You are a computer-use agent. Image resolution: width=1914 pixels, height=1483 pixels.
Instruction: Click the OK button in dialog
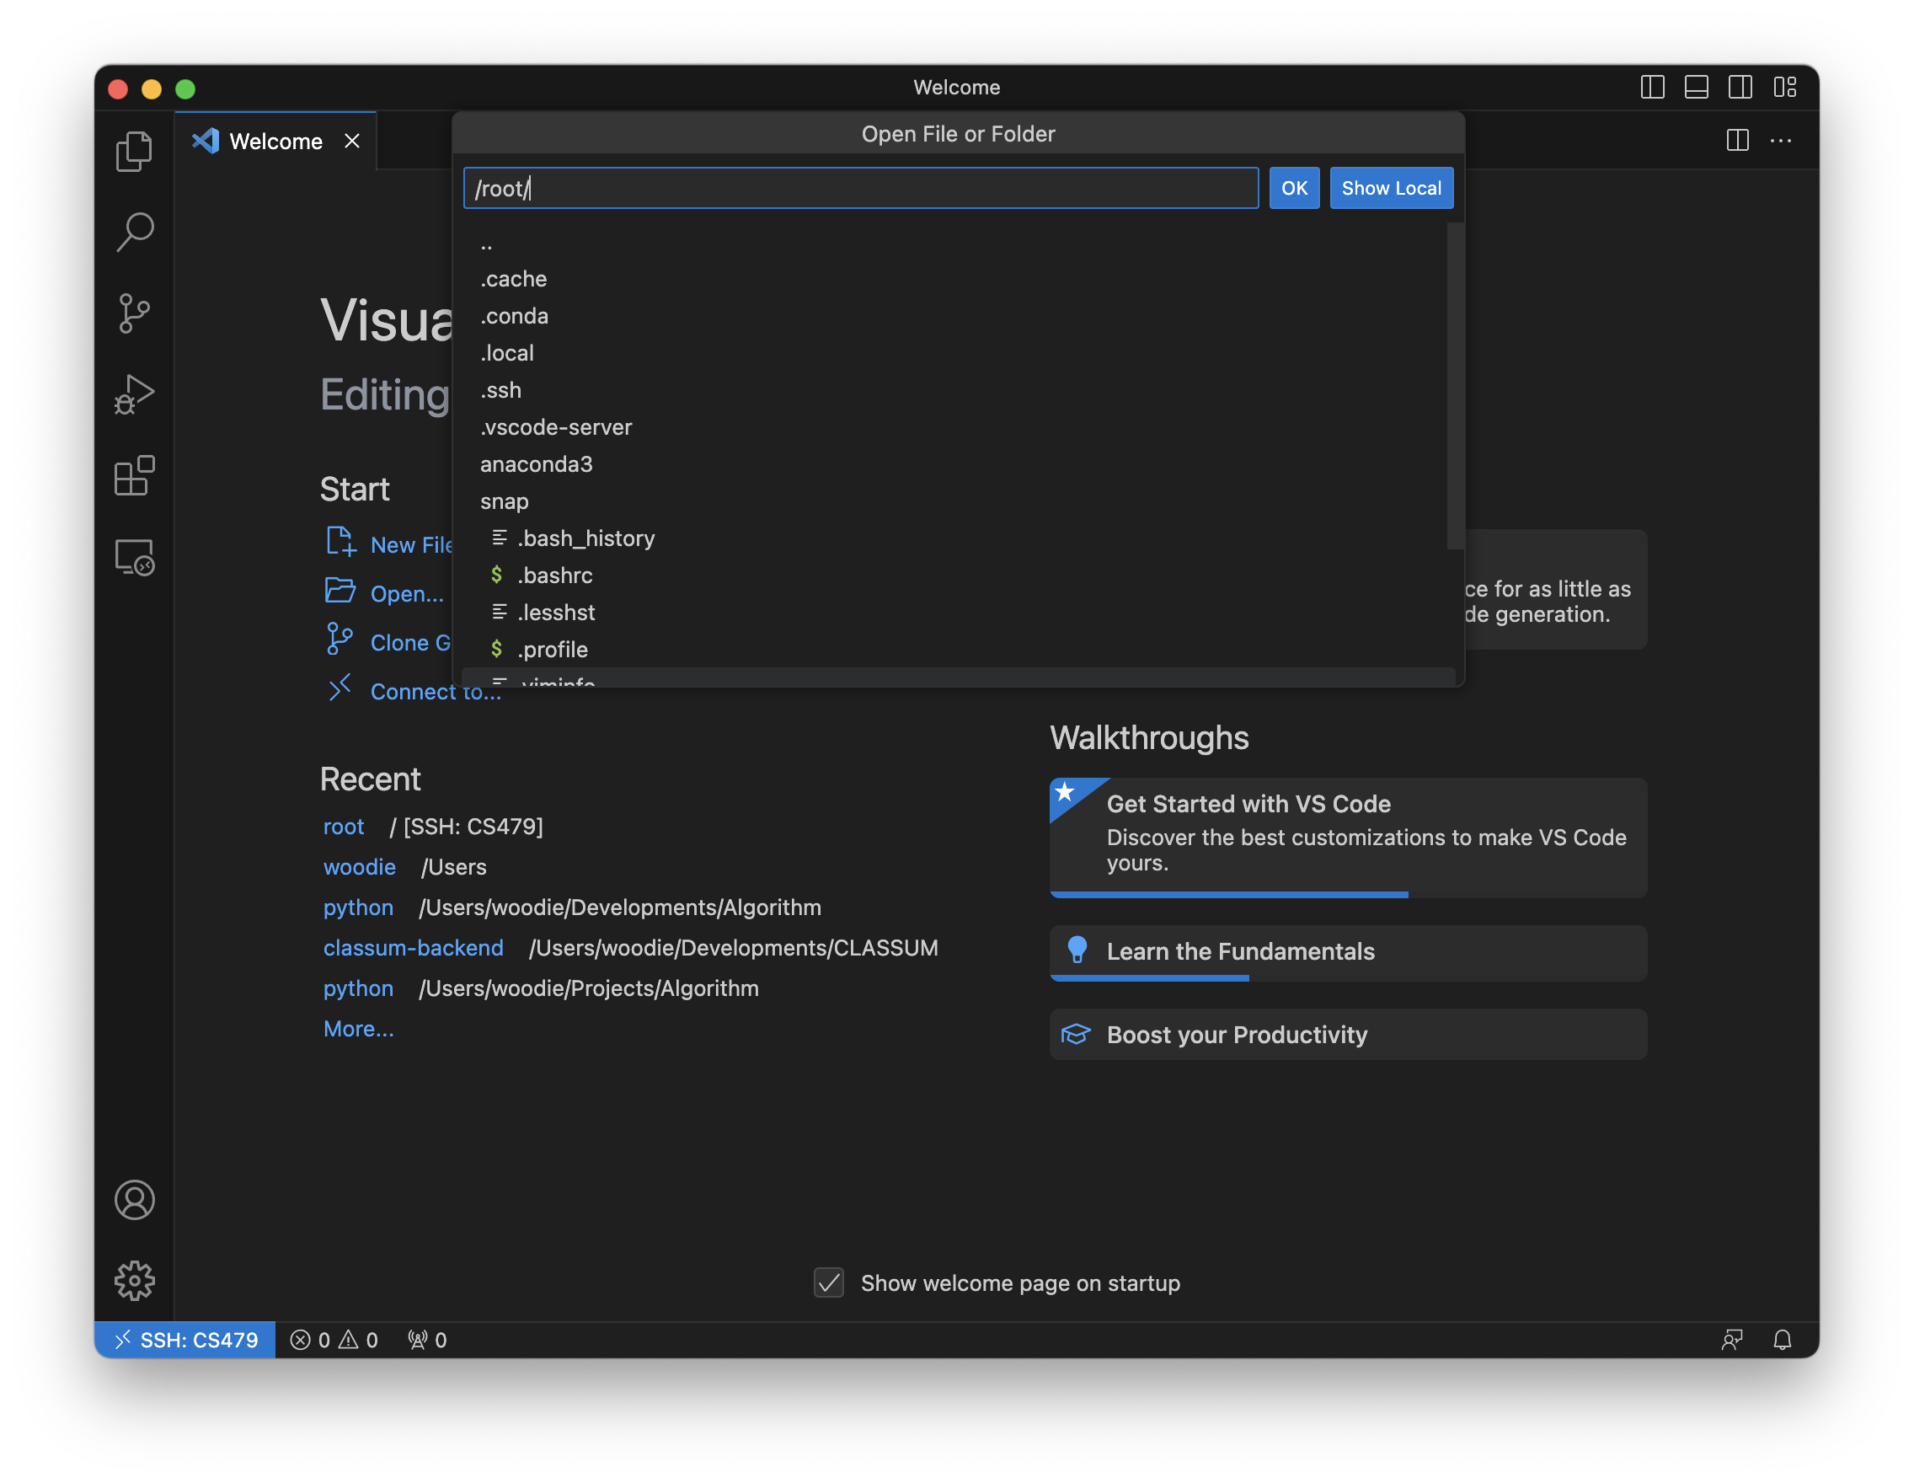(x=1293, y=189)
